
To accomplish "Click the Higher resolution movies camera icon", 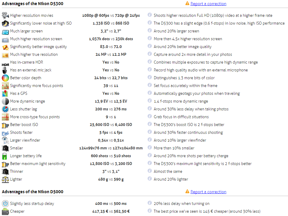I will 5,16.
